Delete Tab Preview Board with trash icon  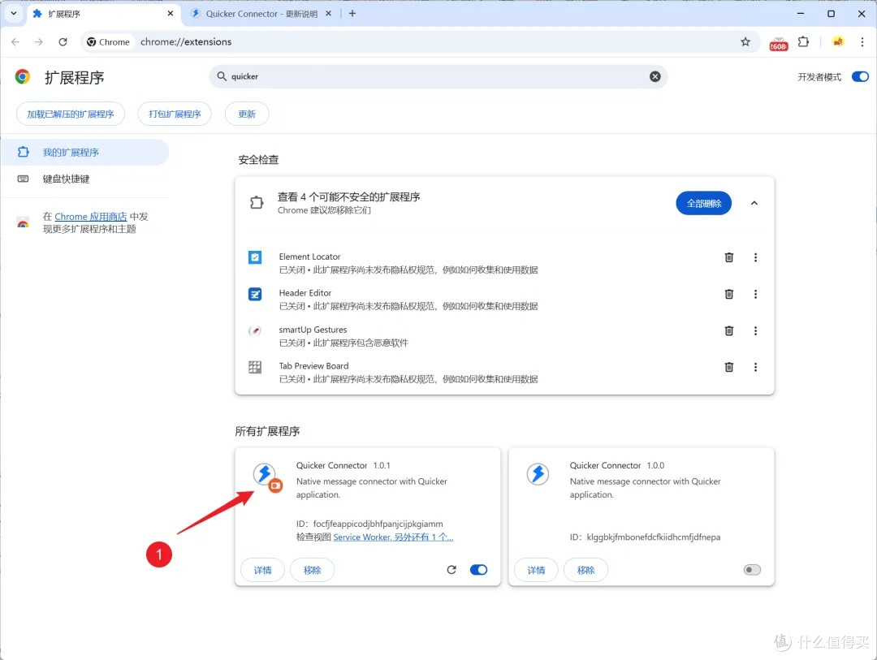point(728,367)
